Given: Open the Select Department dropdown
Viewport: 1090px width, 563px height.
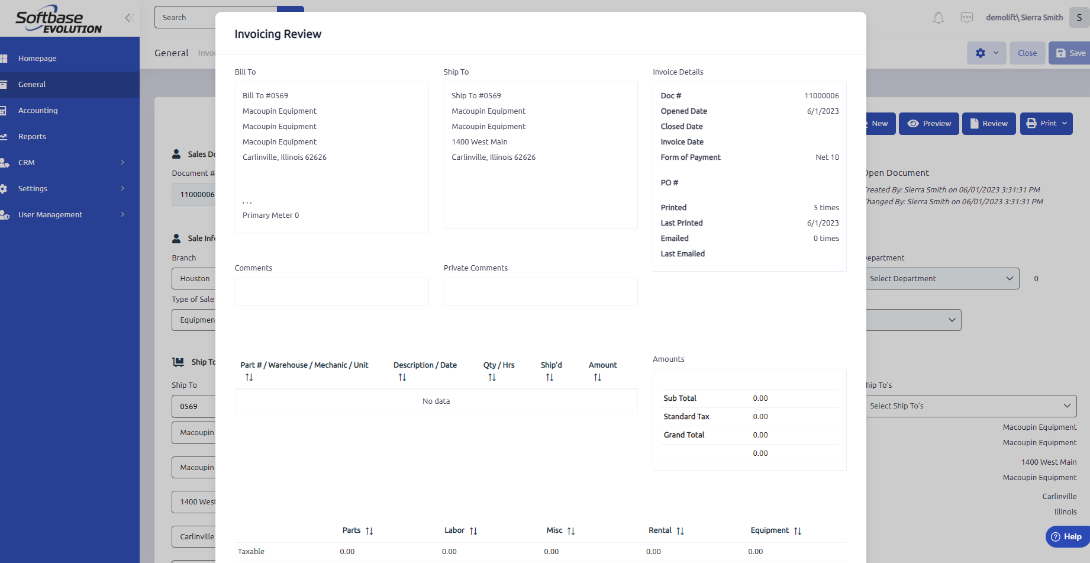Looking at the screenshot, I should 943,278.
